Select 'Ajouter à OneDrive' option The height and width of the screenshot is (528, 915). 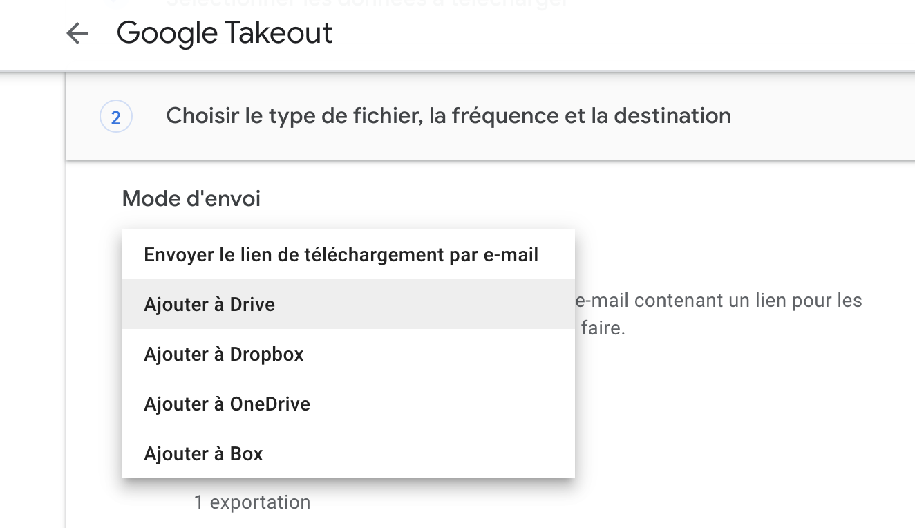coord(227,404)
